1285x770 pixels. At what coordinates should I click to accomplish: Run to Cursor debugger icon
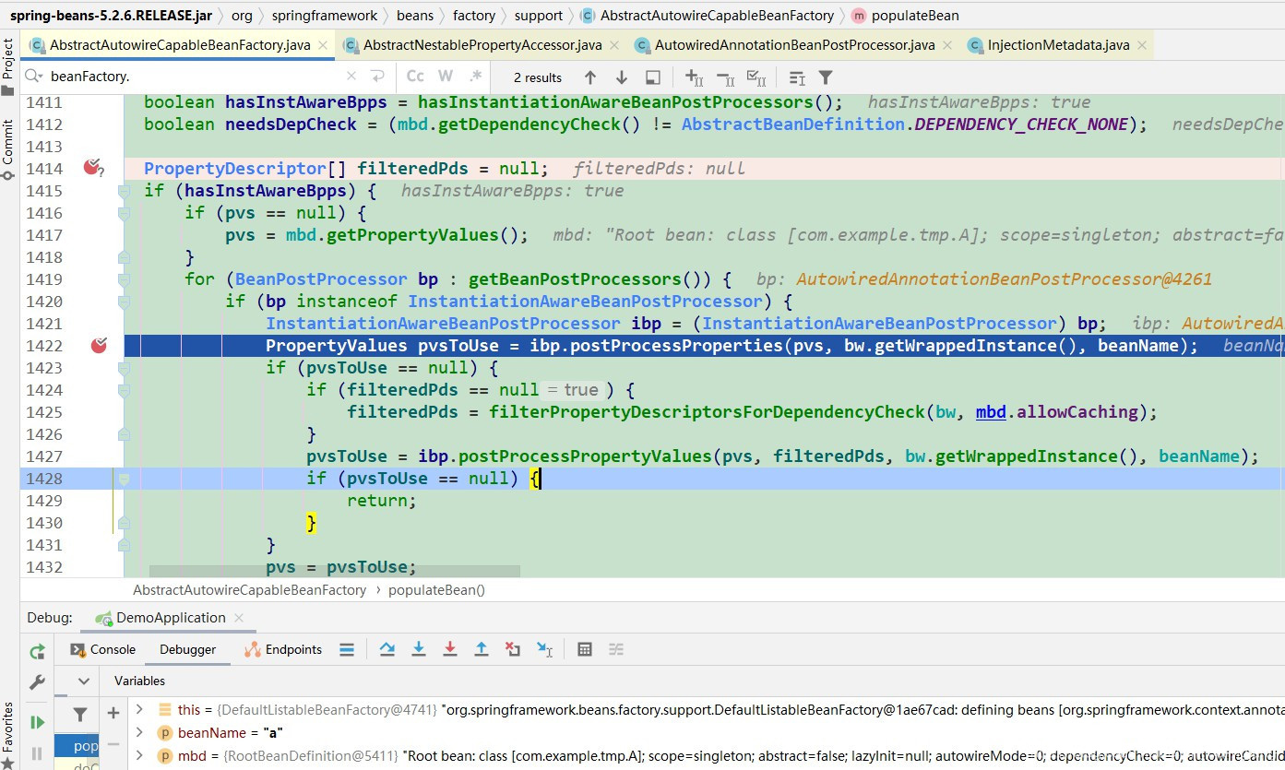(544, 649)
